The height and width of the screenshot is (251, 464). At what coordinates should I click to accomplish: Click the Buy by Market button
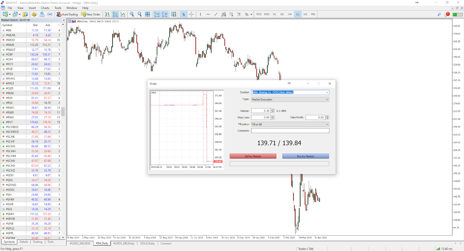[x=306, y=156]
